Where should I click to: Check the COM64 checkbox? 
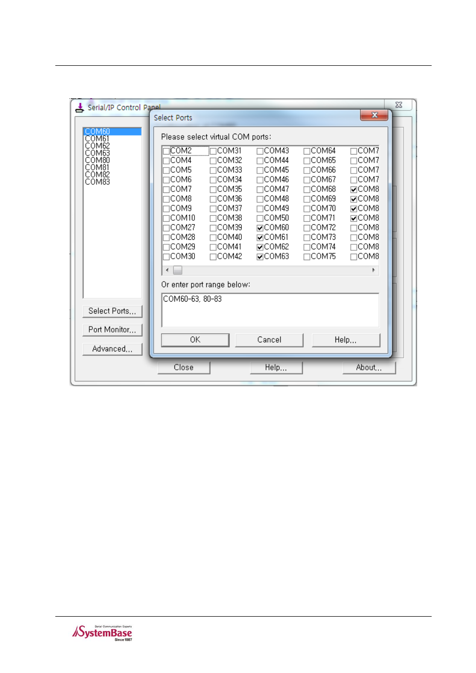(307, 151)
